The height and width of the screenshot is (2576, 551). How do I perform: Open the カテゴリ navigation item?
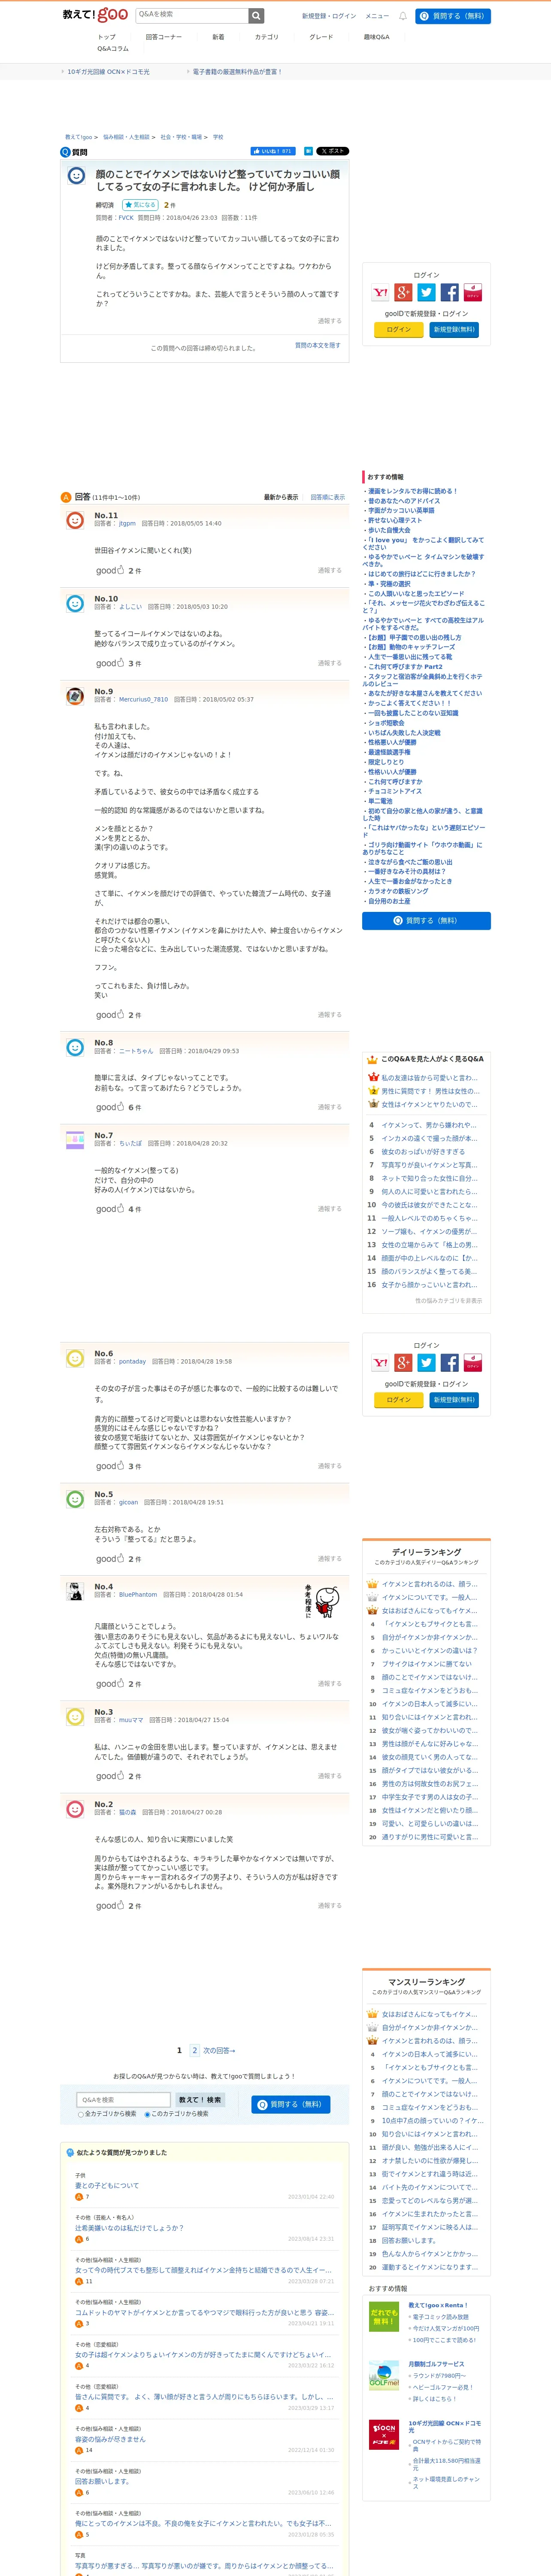click(x=267, y=37)
